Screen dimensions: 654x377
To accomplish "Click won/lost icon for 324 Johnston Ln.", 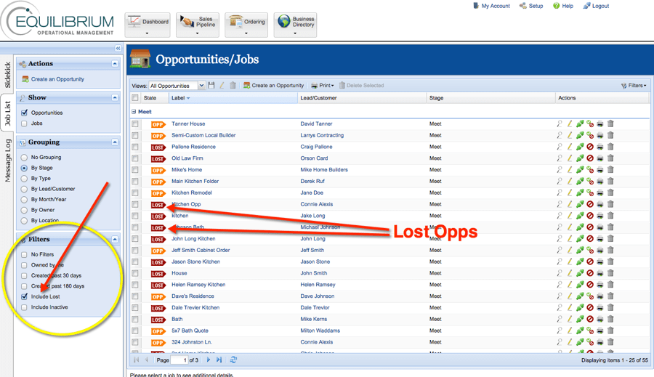I will pyautogui.click(x=590, y=342).
